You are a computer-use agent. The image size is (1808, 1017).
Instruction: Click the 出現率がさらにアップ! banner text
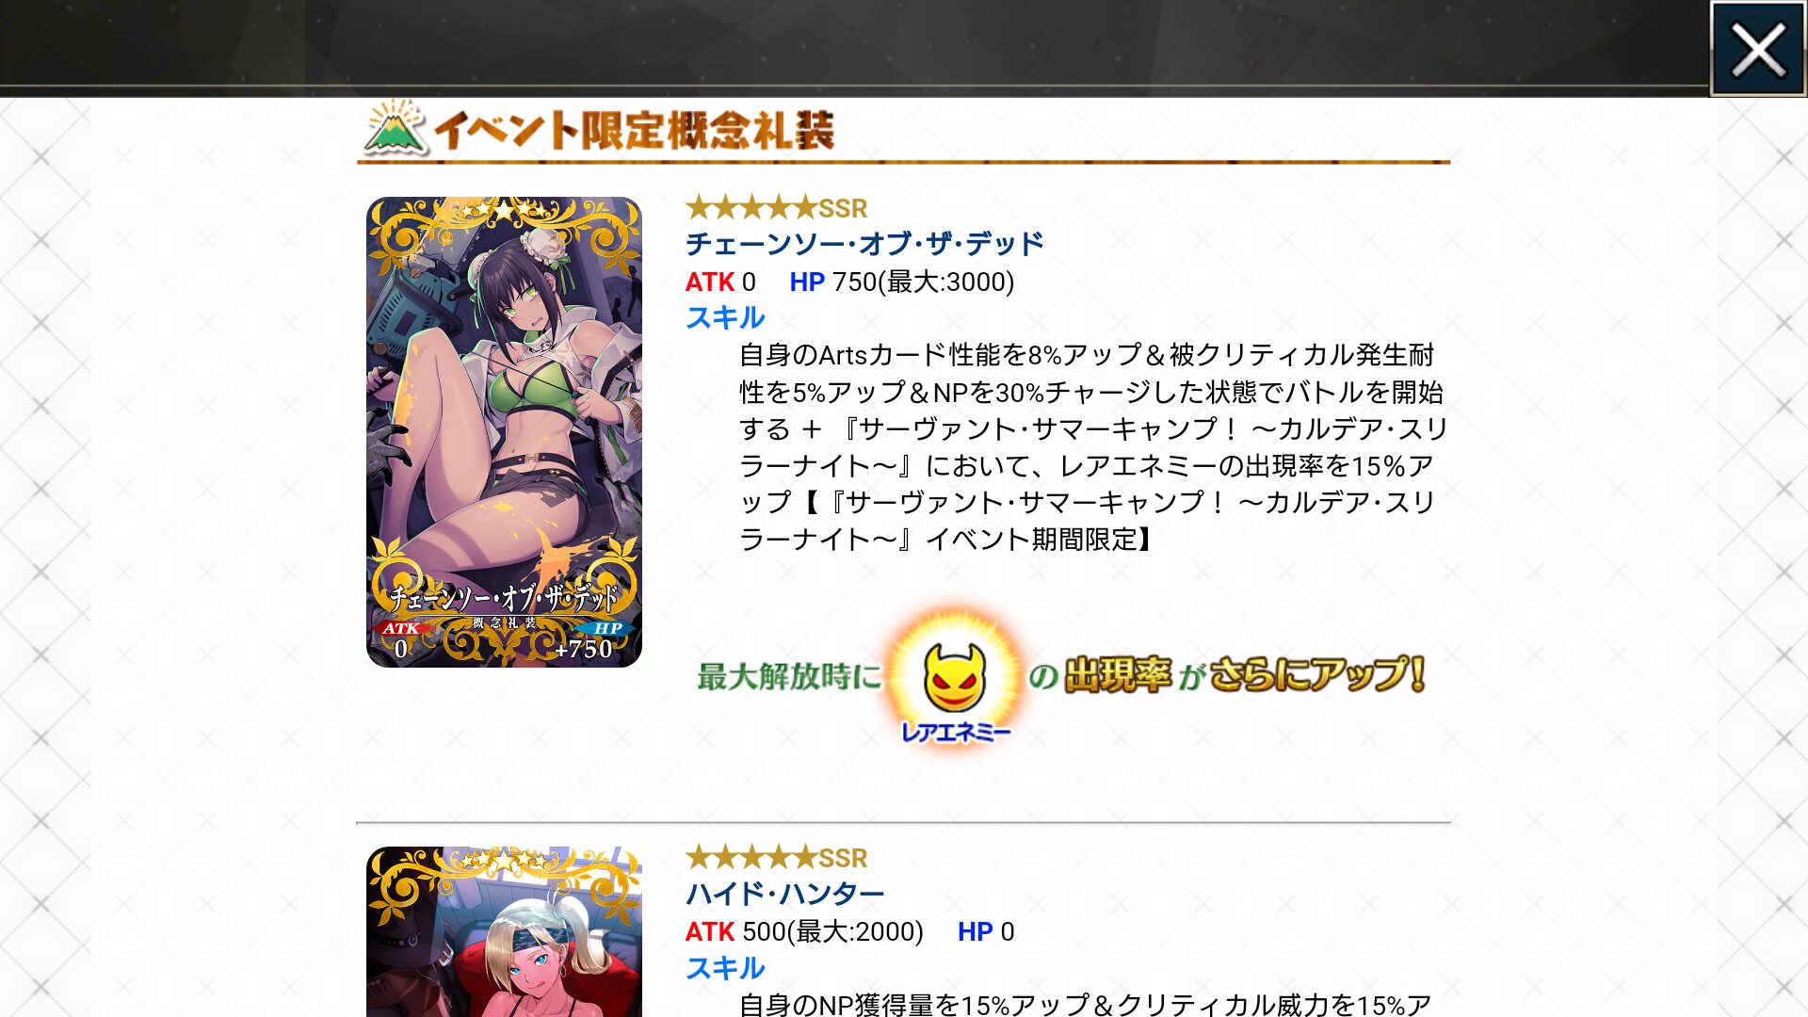click(x=1227, y=674)
